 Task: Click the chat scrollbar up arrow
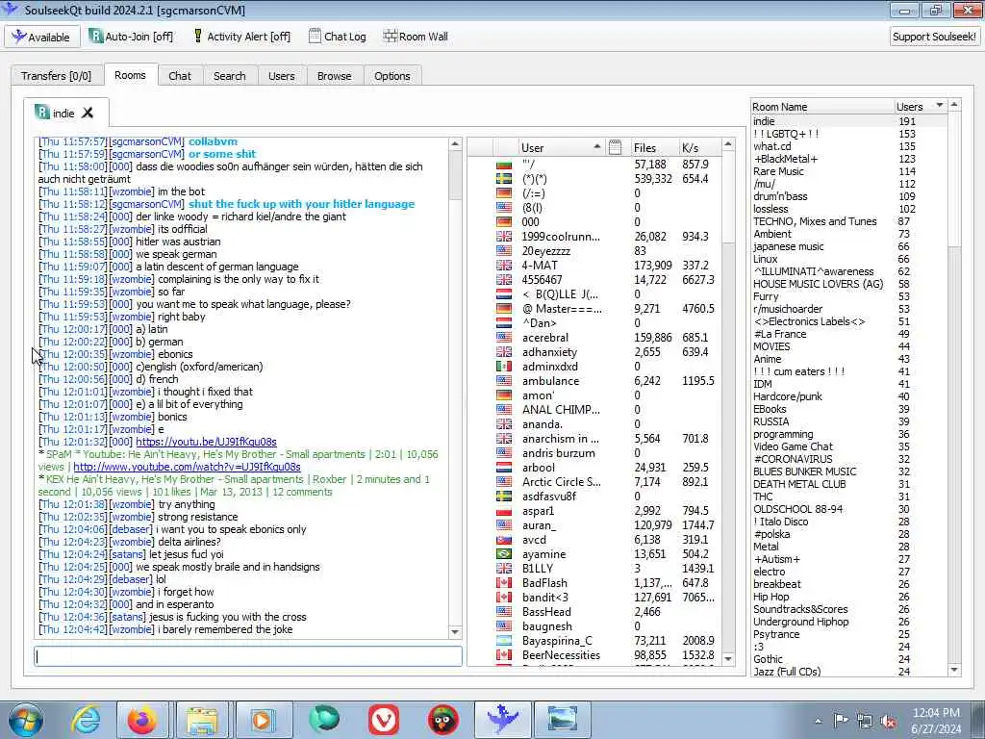(x=455, y=144)
